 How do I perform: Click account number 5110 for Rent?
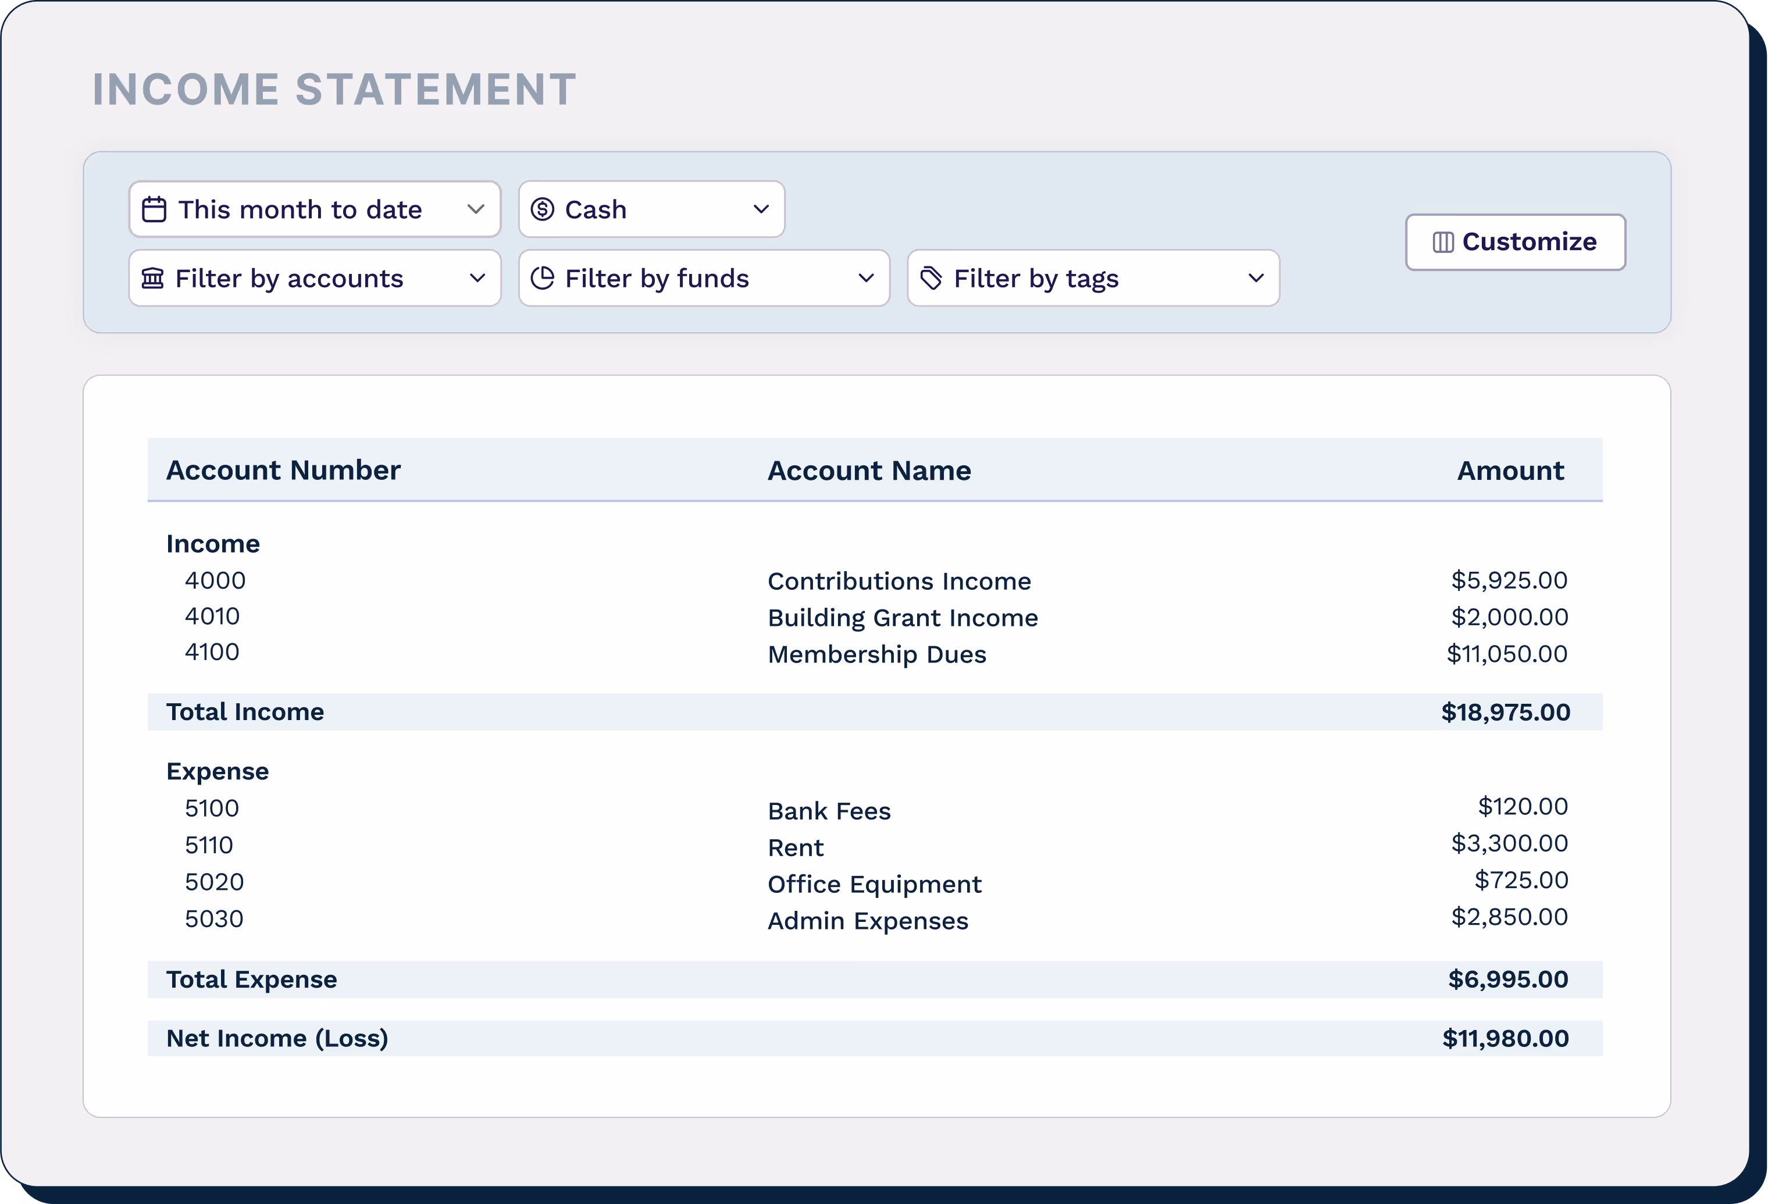[208, 845]
